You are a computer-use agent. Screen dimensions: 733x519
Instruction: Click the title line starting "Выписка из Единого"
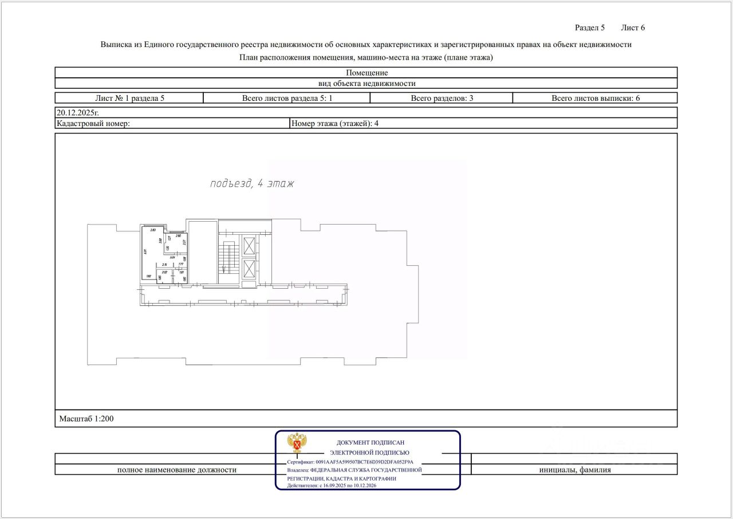point(366,44)
